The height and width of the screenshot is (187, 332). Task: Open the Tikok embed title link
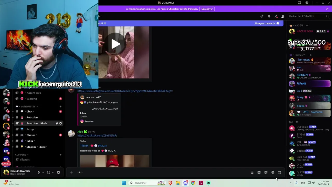click(94, 146)
